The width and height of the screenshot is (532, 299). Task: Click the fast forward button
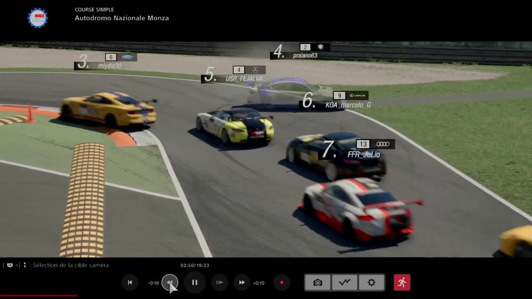241,282
